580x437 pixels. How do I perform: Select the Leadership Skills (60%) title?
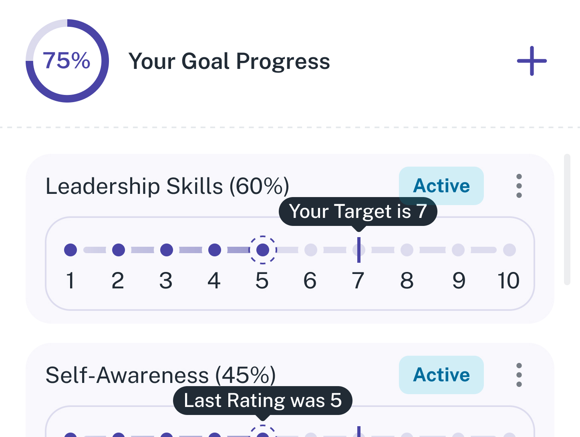168,185
